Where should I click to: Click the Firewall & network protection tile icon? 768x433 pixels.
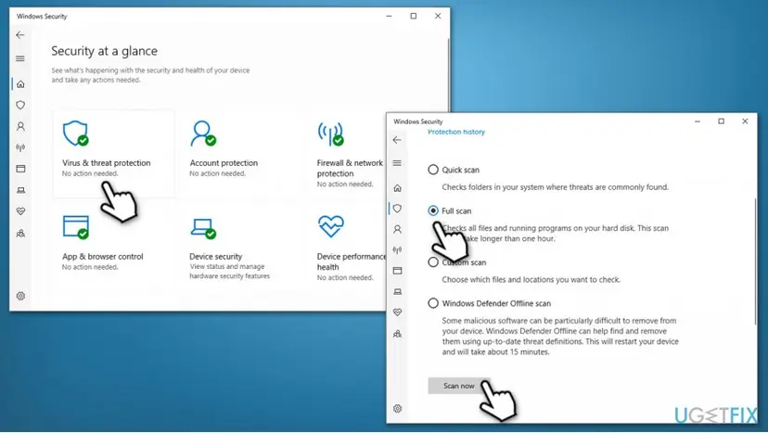pyautogui.click(x=330, y=134)
